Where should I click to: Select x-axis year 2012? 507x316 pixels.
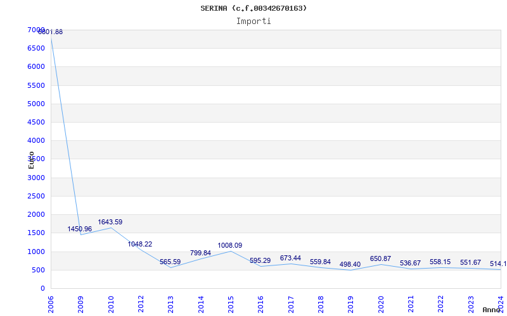tap(141, 304)
